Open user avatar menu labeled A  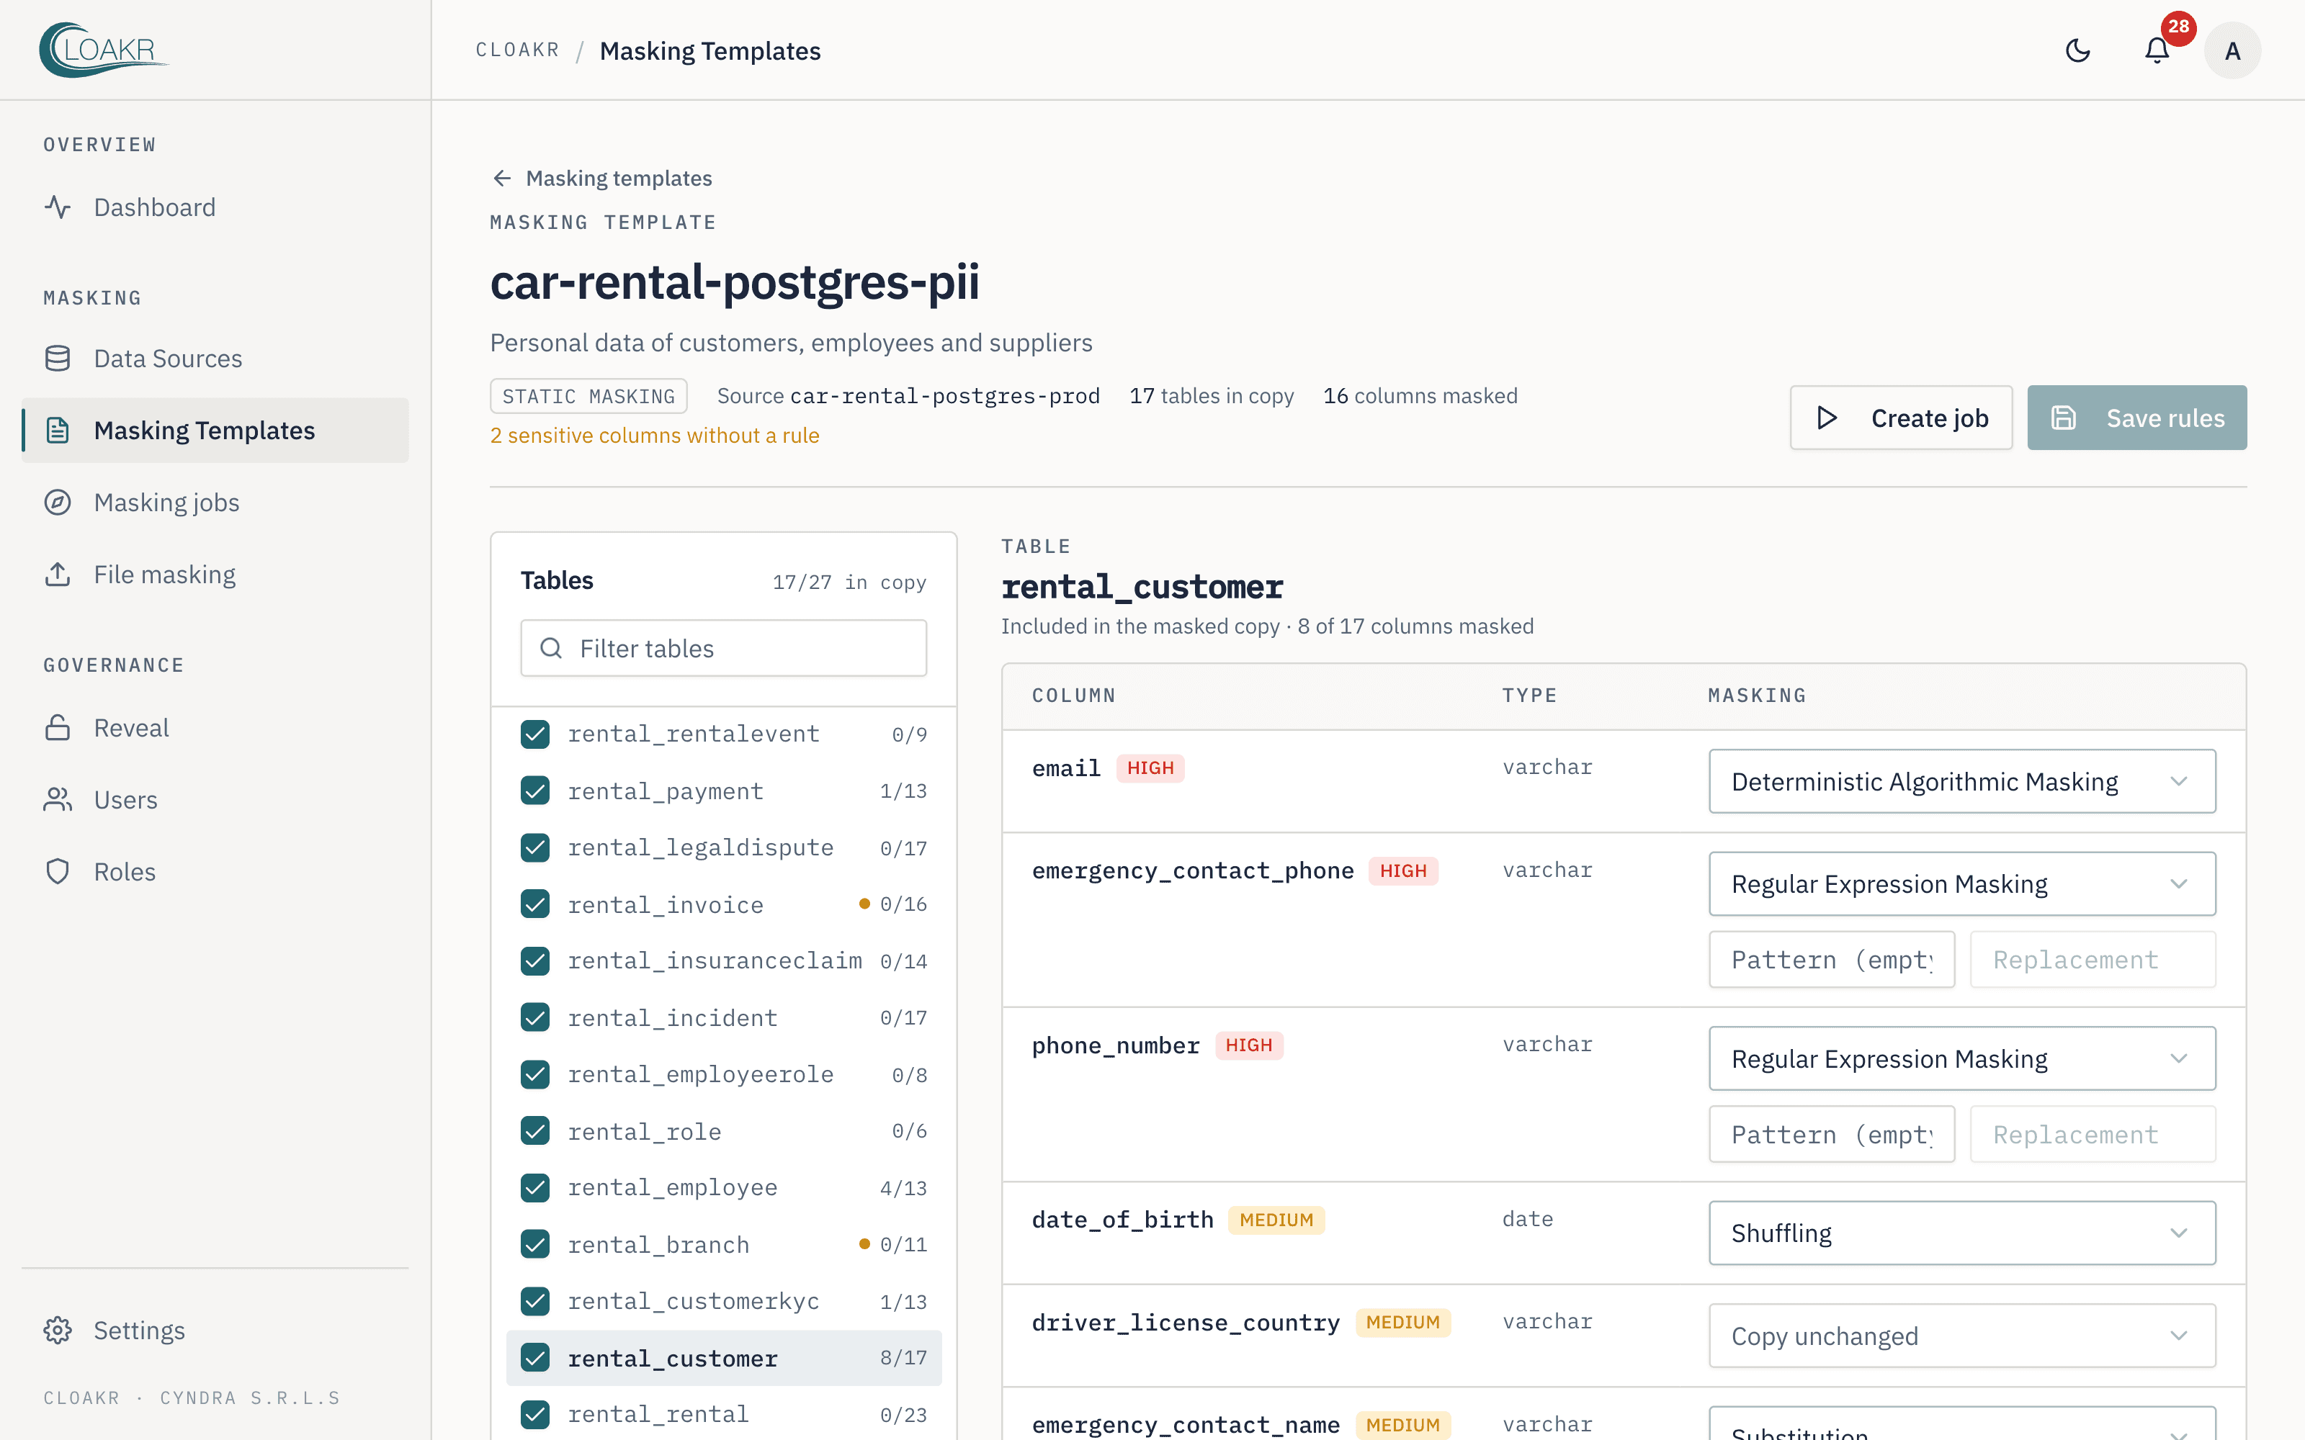tap(2232, 50)
